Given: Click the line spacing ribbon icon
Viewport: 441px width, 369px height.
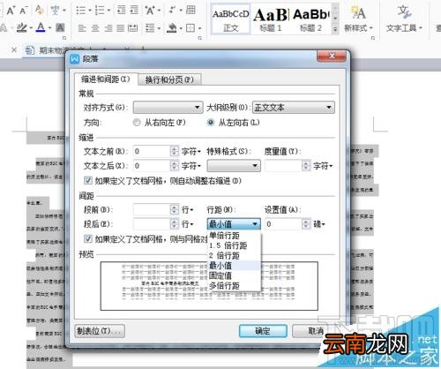Looking at the screenshot, I should (x=150, y=28).
